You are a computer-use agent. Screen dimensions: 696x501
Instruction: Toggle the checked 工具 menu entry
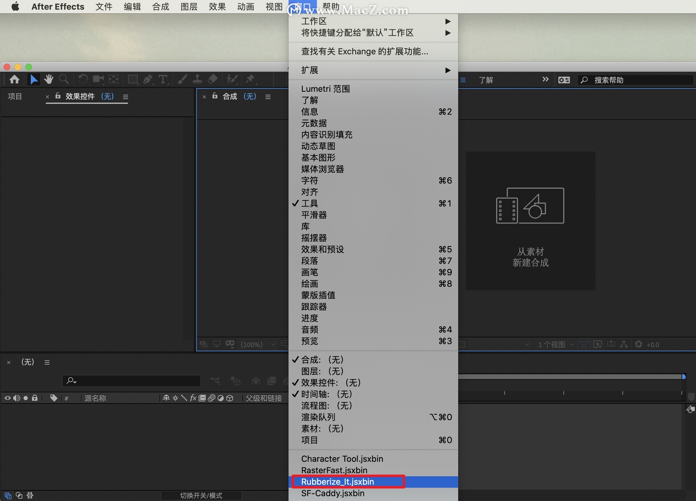[x=373, y=203]
